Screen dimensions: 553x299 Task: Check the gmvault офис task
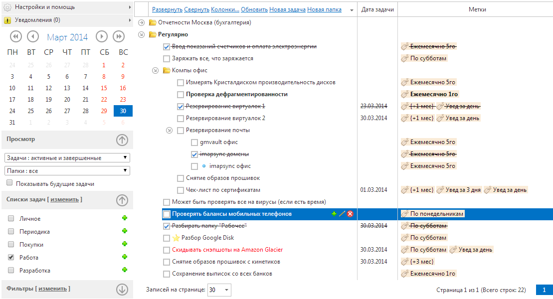coord(194,143)
